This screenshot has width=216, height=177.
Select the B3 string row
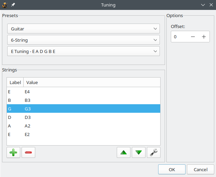click(x=83, y=100)
